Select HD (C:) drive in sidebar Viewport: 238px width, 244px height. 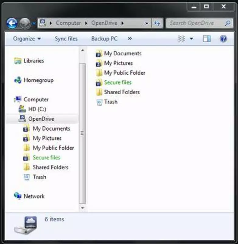click(x=37, y=109)
